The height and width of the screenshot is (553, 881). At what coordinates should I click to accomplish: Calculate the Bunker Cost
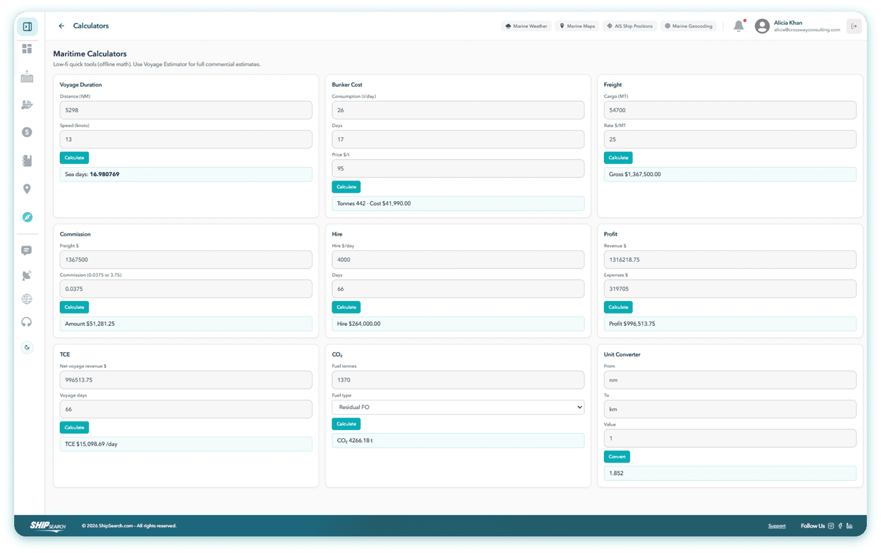click(x=346, y=187)
